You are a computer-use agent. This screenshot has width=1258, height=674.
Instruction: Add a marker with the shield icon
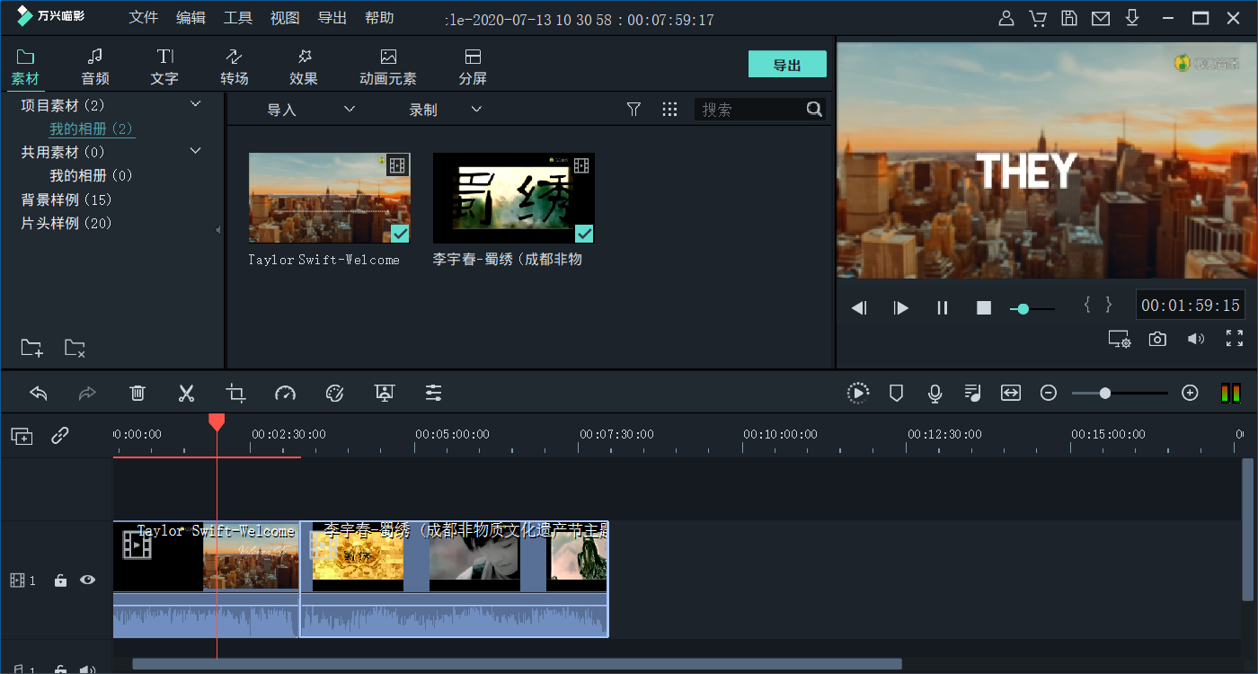pos(896,393)
